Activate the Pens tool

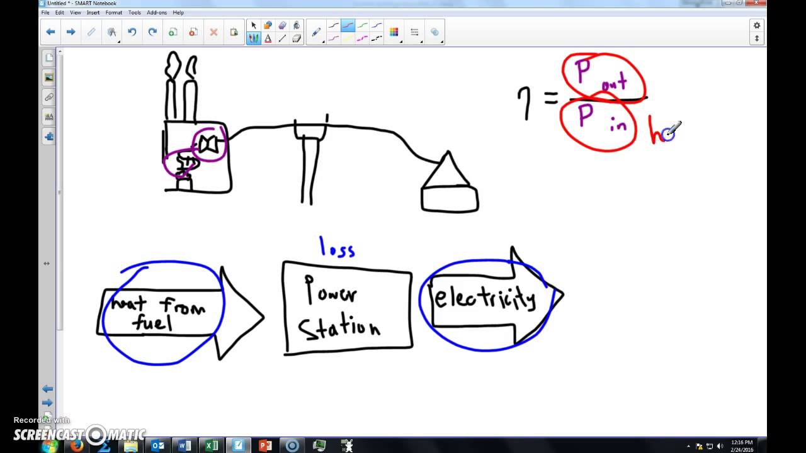254,38
